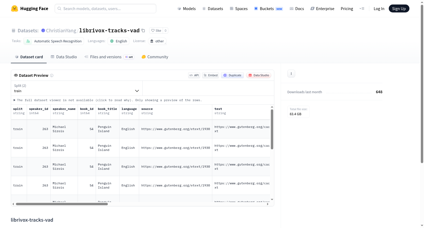The width and height of the screenshot is (424, 228).
Task: Focus the search models, datasets, users field
Action: (x=105, y=8)
